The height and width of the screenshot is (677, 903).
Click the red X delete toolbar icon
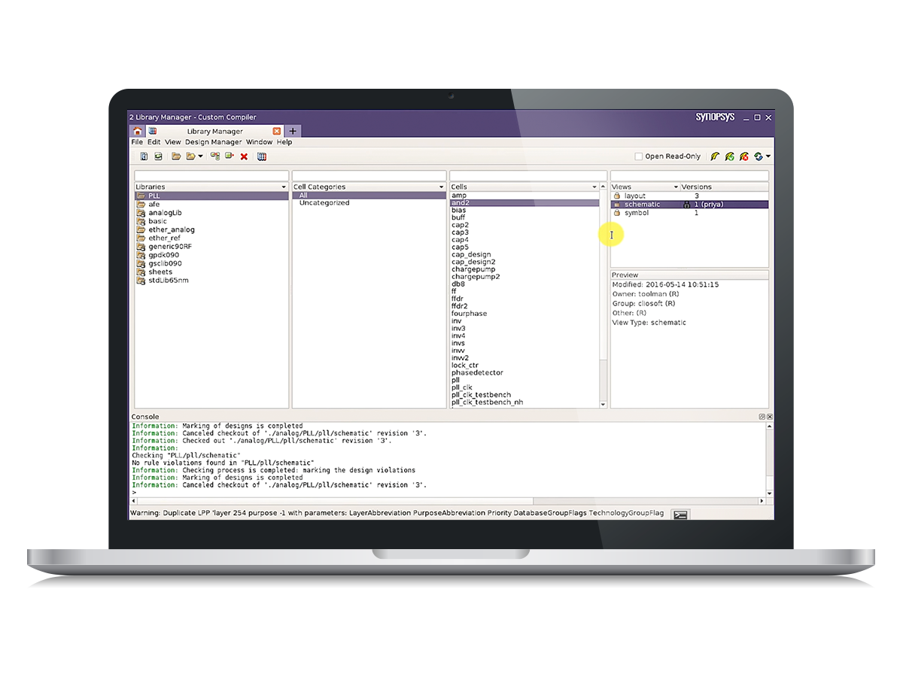click(x=244, y=156)
